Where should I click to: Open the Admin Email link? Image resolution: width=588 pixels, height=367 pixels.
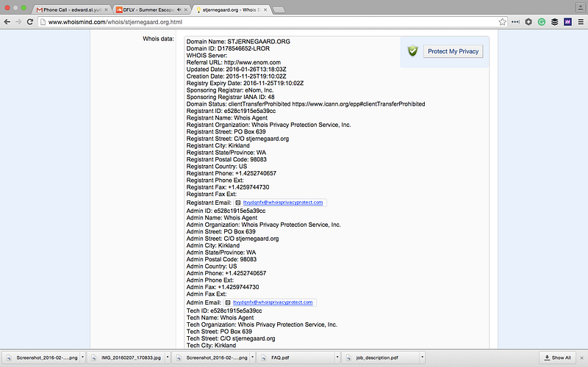(x=273, y=302)
